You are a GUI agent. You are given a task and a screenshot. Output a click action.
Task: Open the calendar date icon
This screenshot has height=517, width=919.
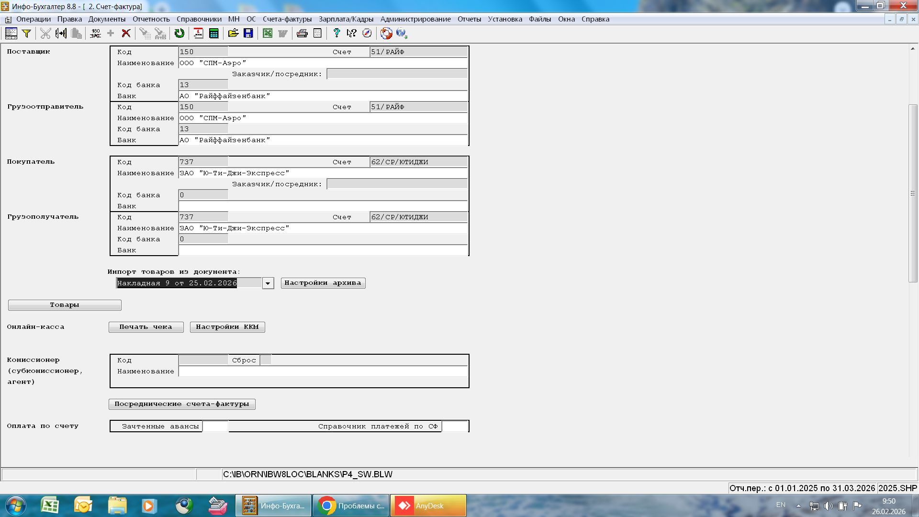tap(198, 33)
